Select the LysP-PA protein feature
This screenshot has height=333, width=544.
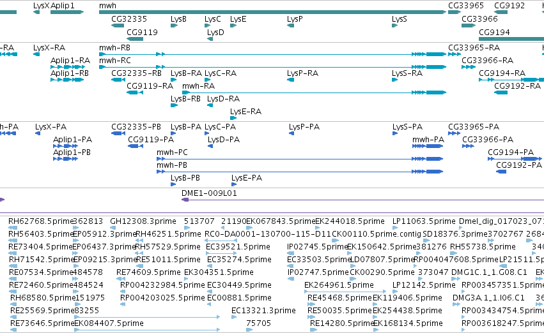tap(291, 133)
